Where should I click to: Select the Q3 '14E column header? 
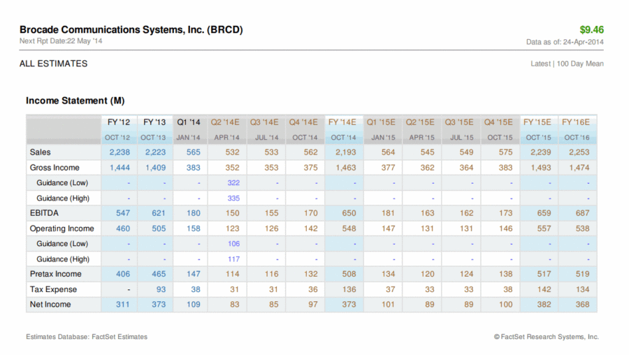pos(264,122)
